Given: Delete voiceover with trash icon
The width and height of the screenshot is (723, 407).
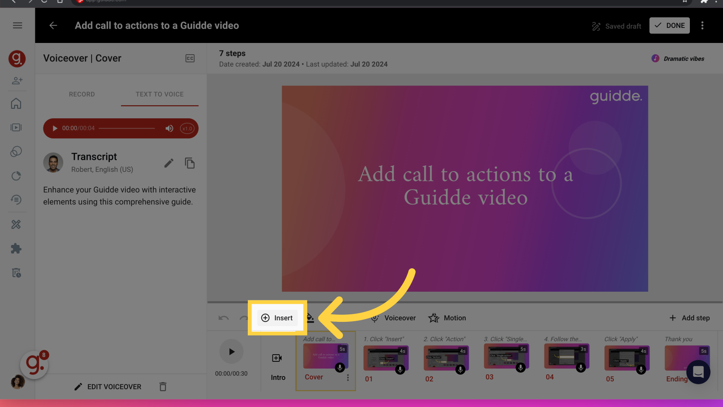Looking at the screenshot, I should click(x=163, y=387).
